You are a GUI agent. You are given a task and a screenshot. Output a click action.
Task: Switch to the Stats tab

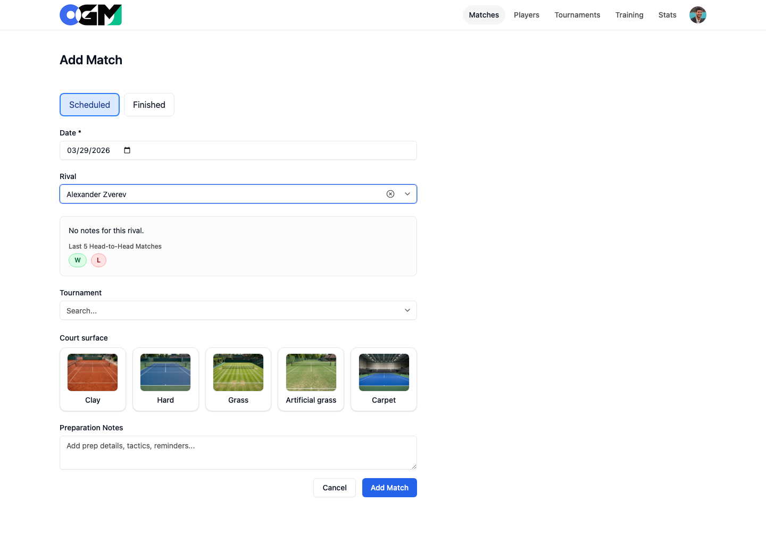(x=668, y=15)
